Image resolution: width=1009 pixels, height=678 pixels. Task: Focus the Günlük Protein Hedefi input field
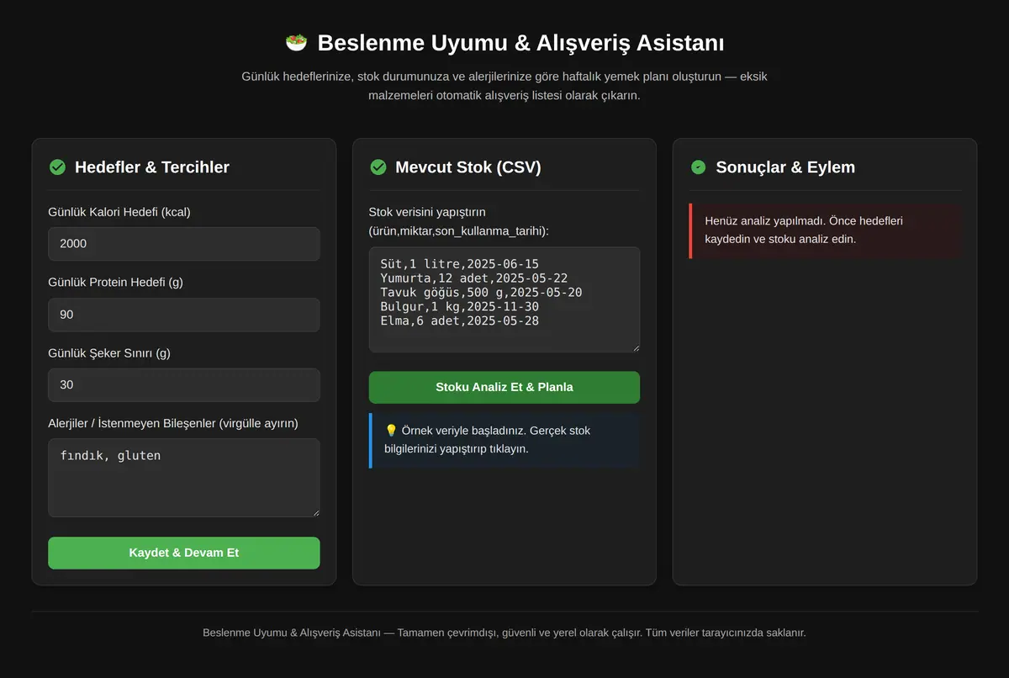click(184, 315)
